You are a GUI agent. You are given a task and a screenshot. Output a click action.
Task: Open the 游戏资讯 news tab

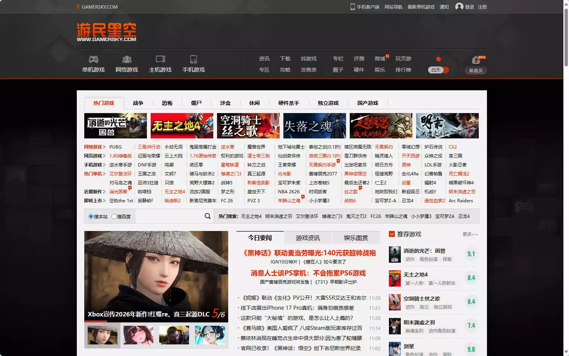(308, 238)
